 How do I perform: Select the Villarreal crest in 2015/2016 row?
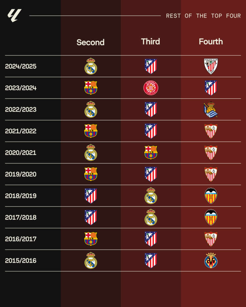click(211, 261)
